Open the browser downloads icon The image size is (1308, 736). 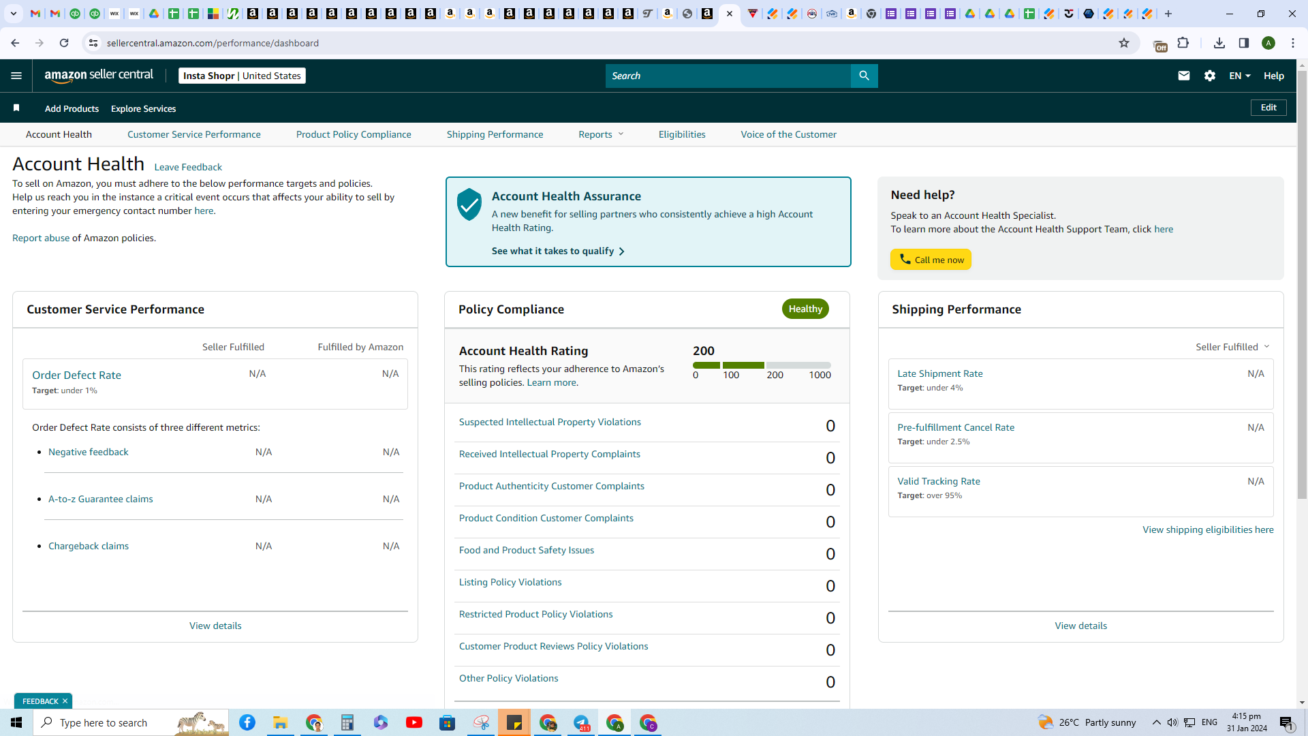[x=1219, y=43]
